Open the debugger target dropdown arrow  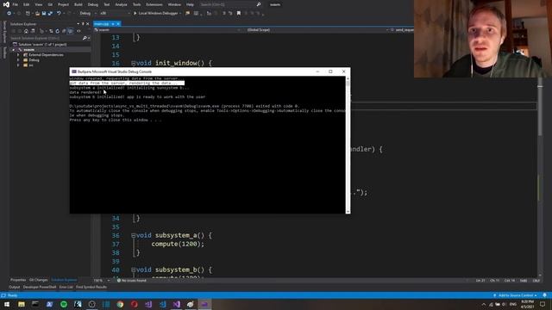click(180, 14)
